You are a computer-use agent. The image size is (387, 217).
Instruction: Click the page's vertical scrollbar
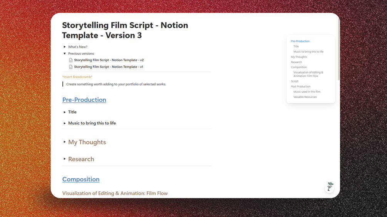tap(339, 49)
